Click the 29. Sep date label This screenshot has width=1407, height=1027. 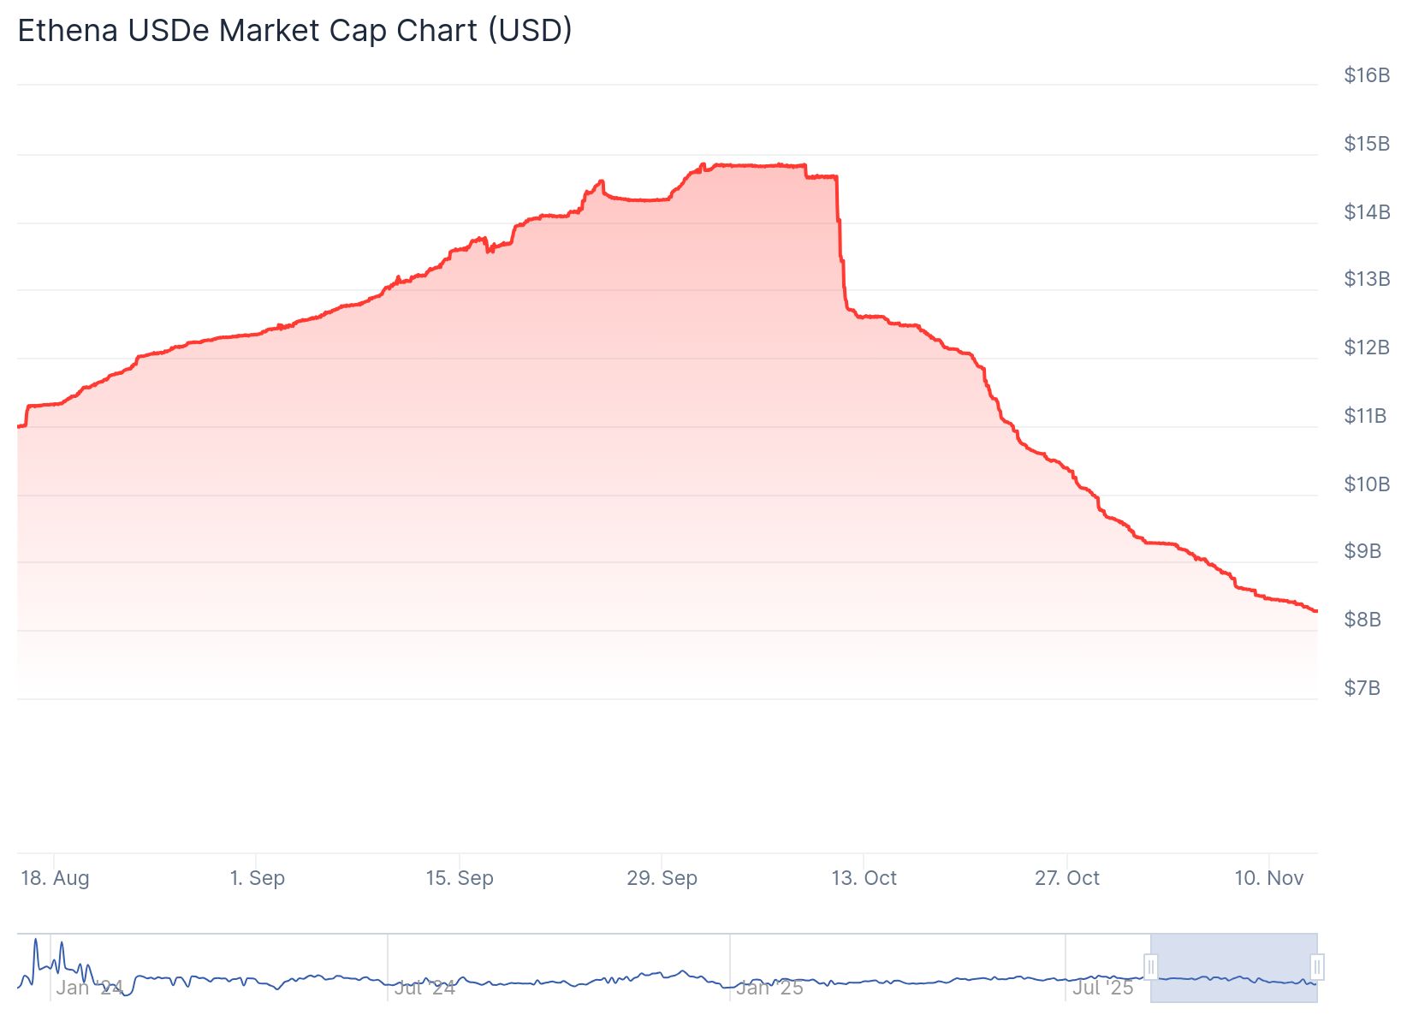[x=662, y=878]
